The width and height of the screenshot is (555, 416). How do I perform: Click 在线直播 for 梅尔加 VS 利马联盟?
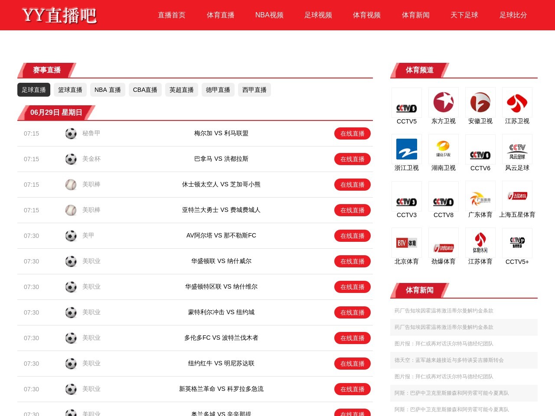coord(352,133)
